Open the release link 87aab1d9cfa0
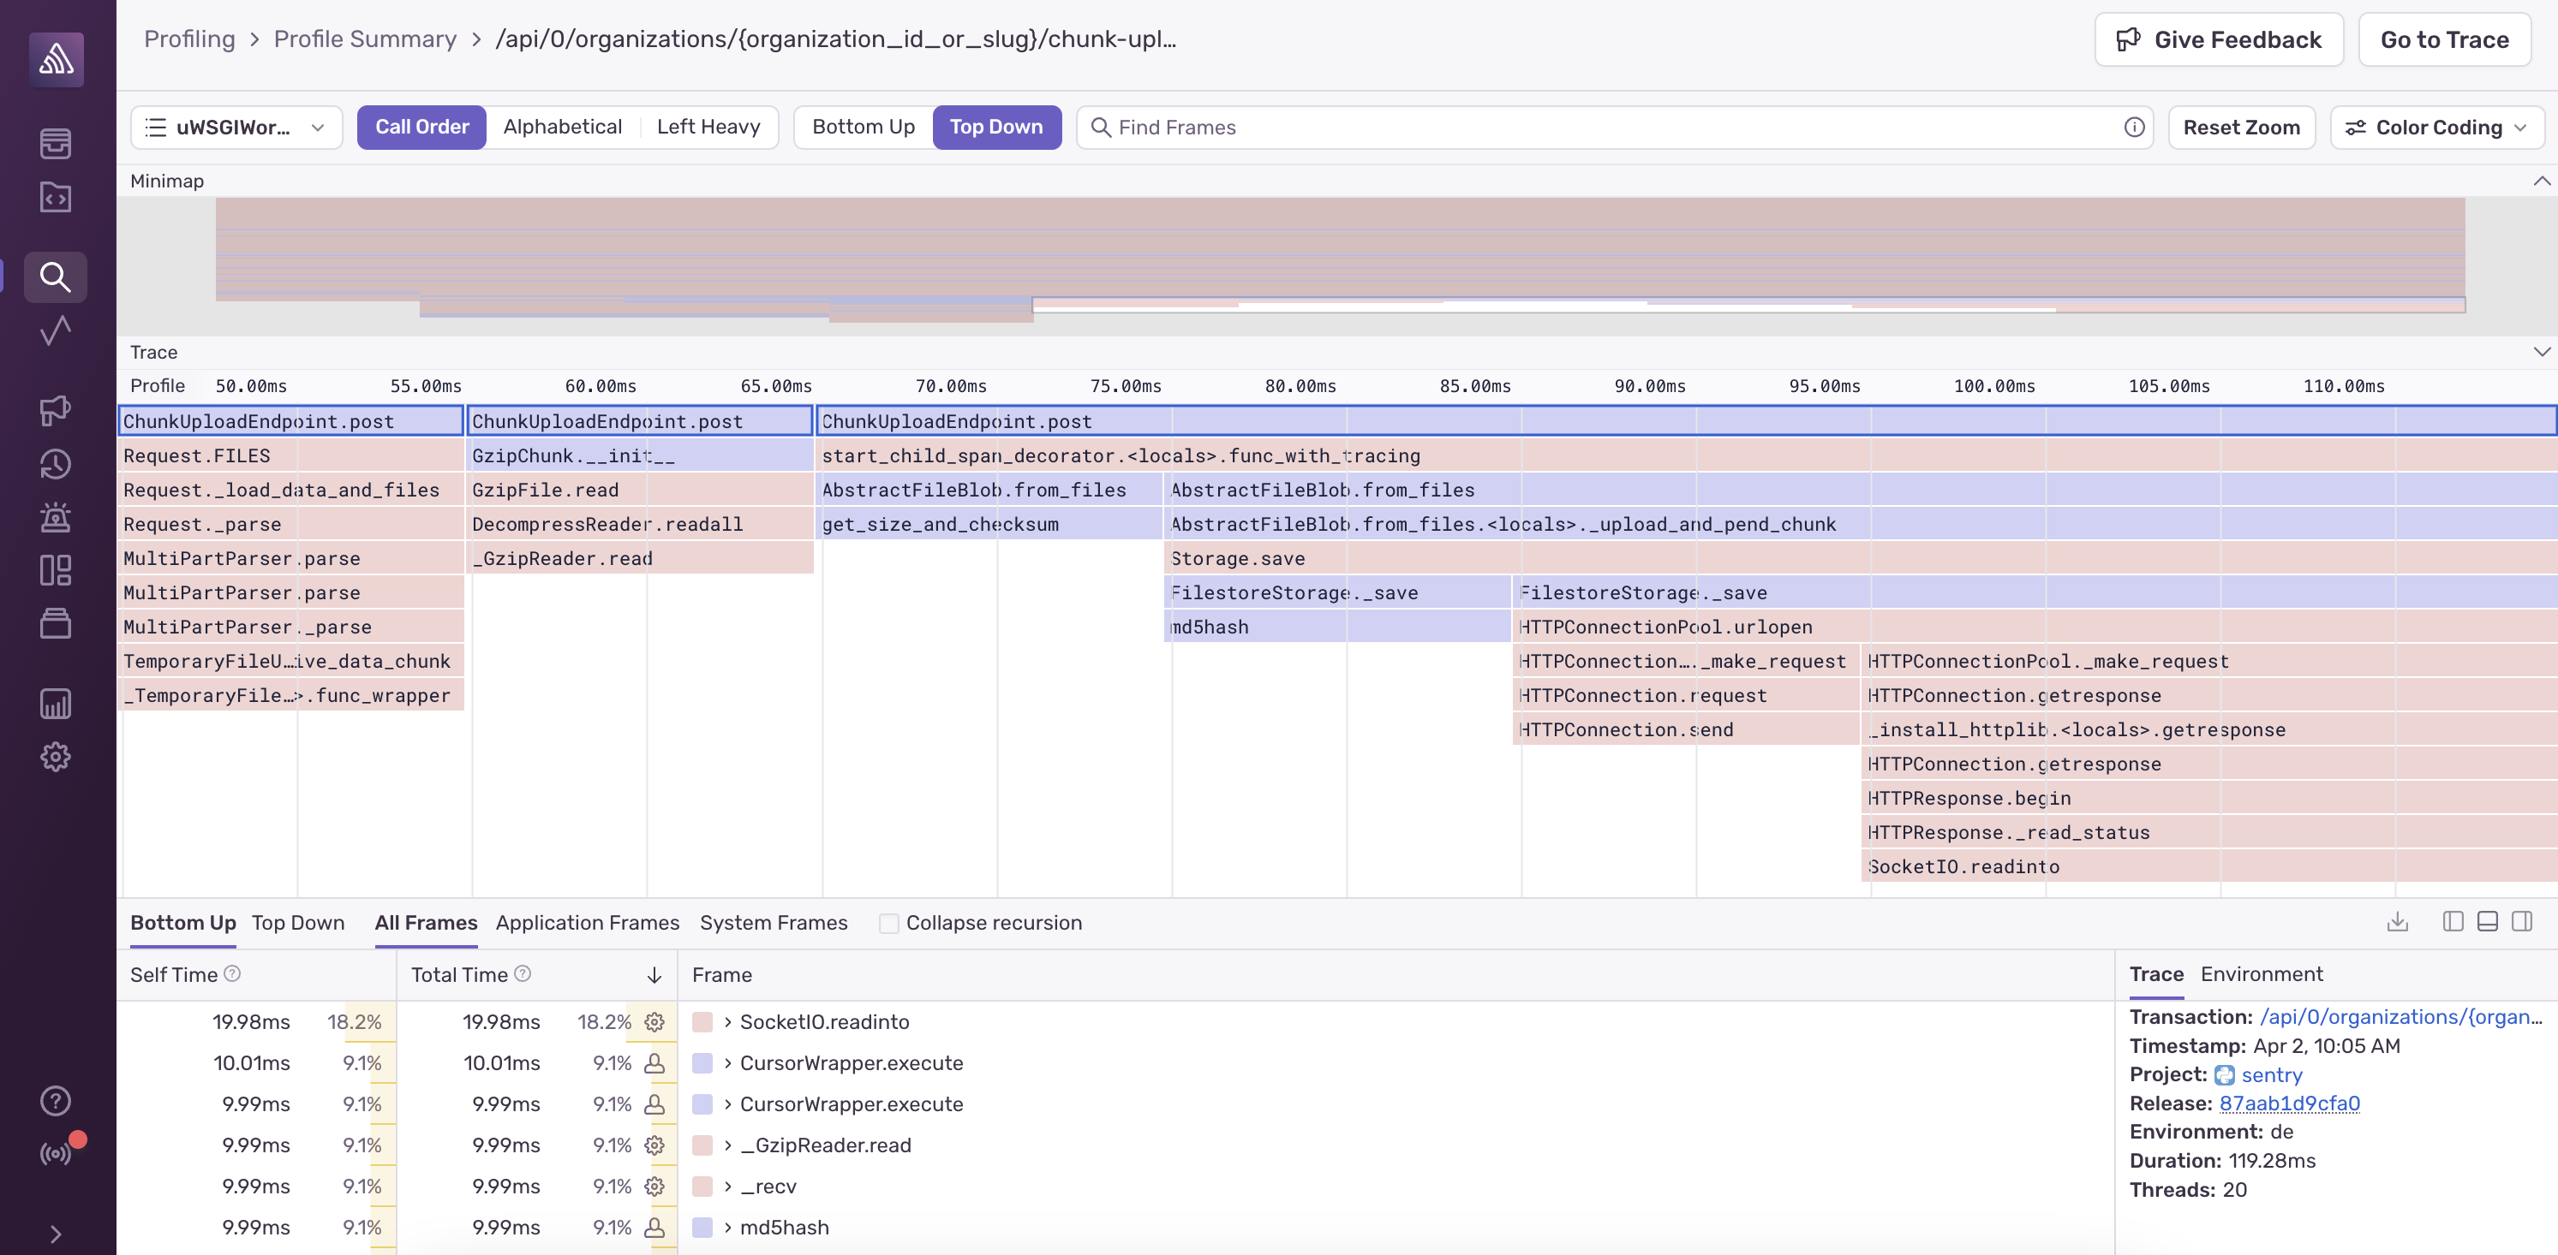This screenshot has height=1255, width=2558. click(x=2289, y=1103)
